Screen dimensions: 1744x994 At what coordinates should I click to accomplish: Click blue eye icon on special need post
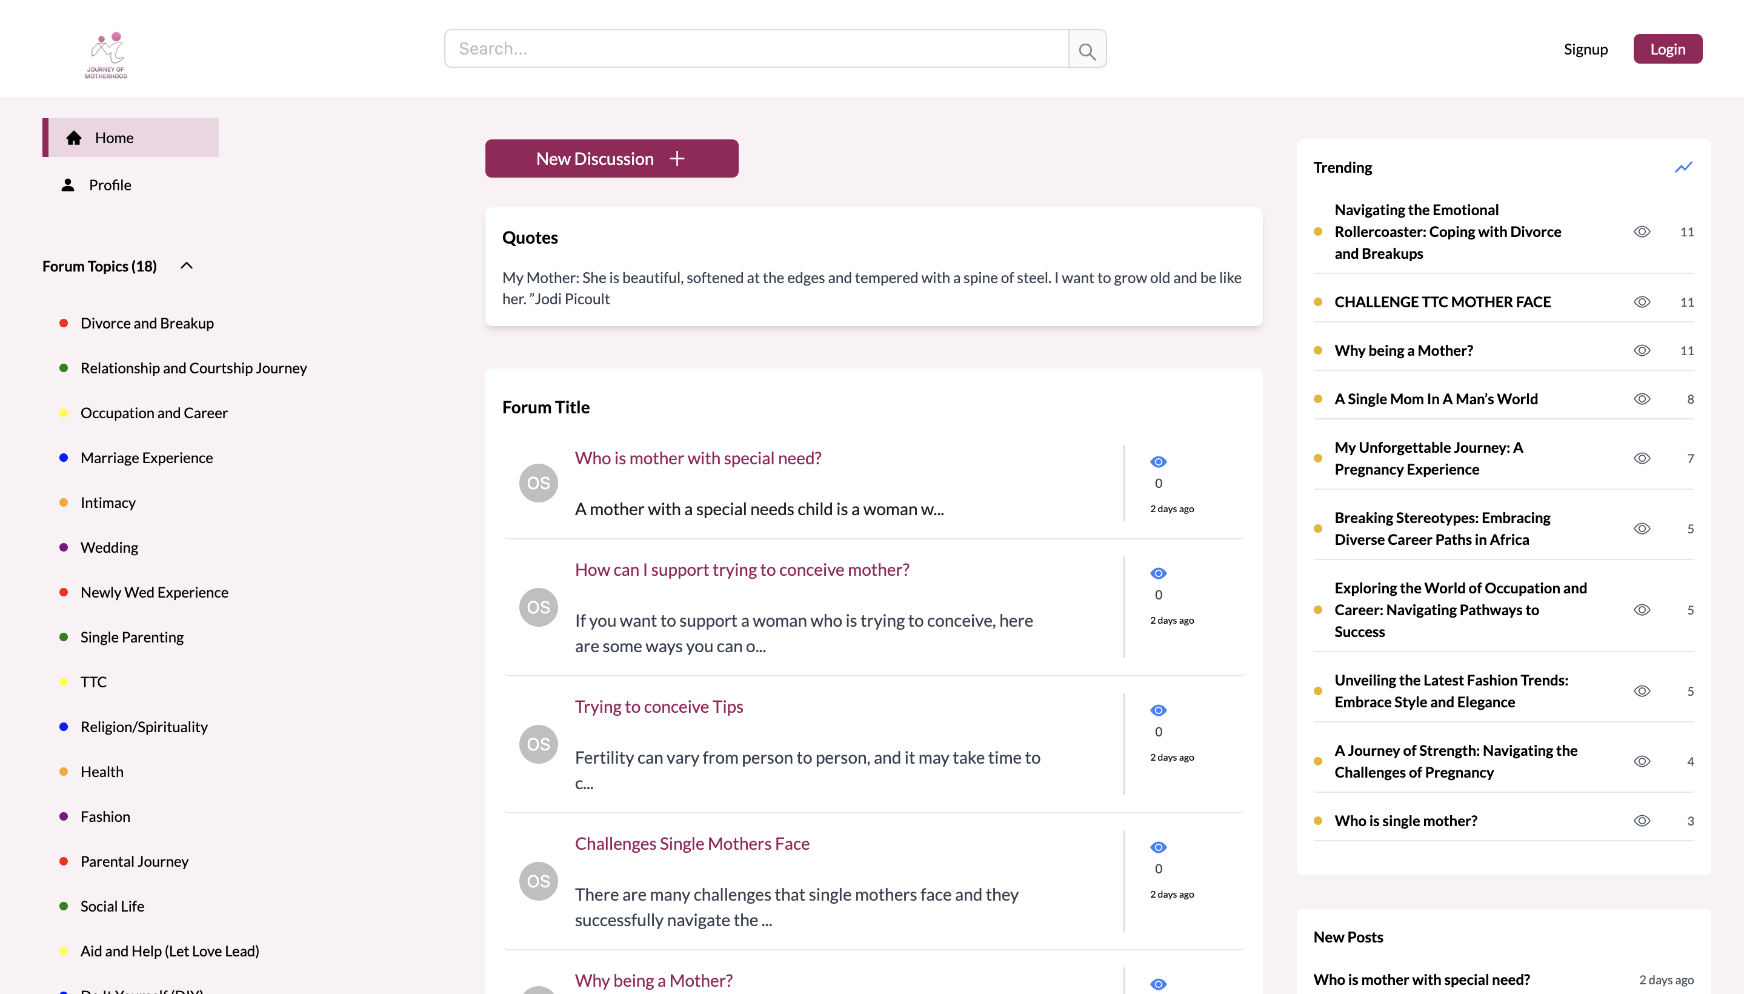click(x=1159, y=461)
